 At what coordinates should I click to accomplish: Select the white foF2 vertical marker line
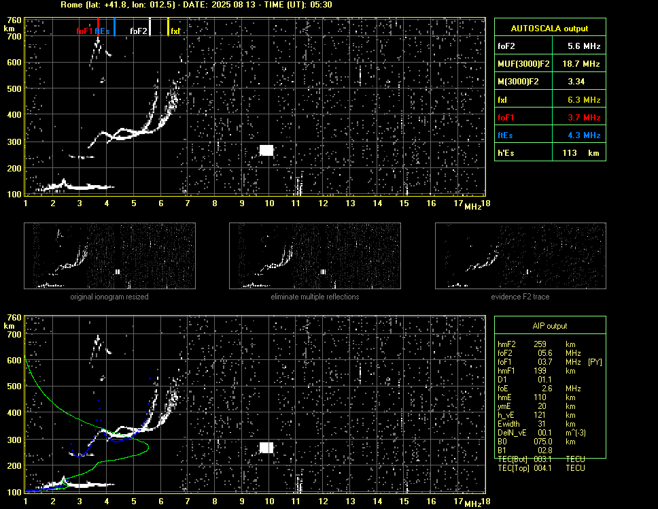[150, 27]
